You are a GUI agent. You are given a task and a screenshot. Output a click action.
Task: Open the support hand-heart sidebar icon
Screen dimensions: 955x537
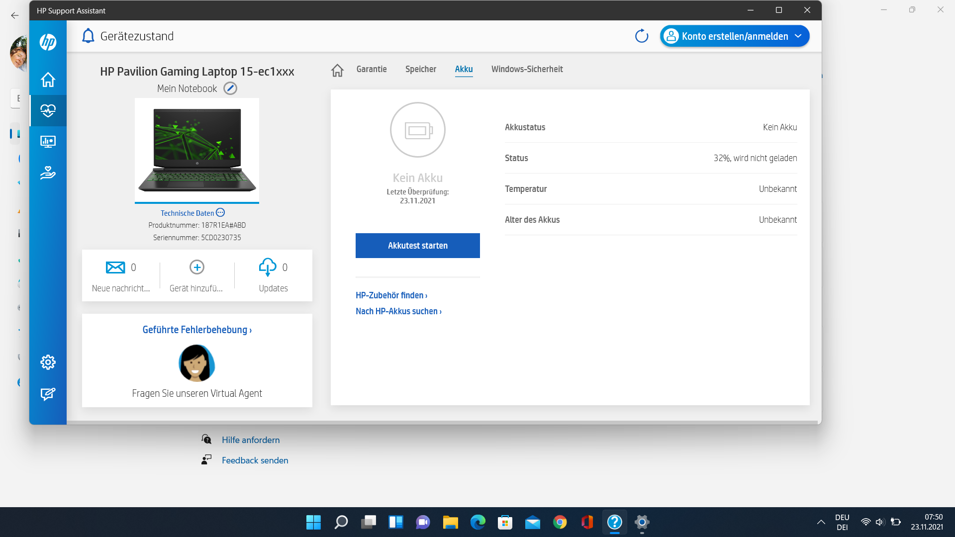click(x=48, y=173)
